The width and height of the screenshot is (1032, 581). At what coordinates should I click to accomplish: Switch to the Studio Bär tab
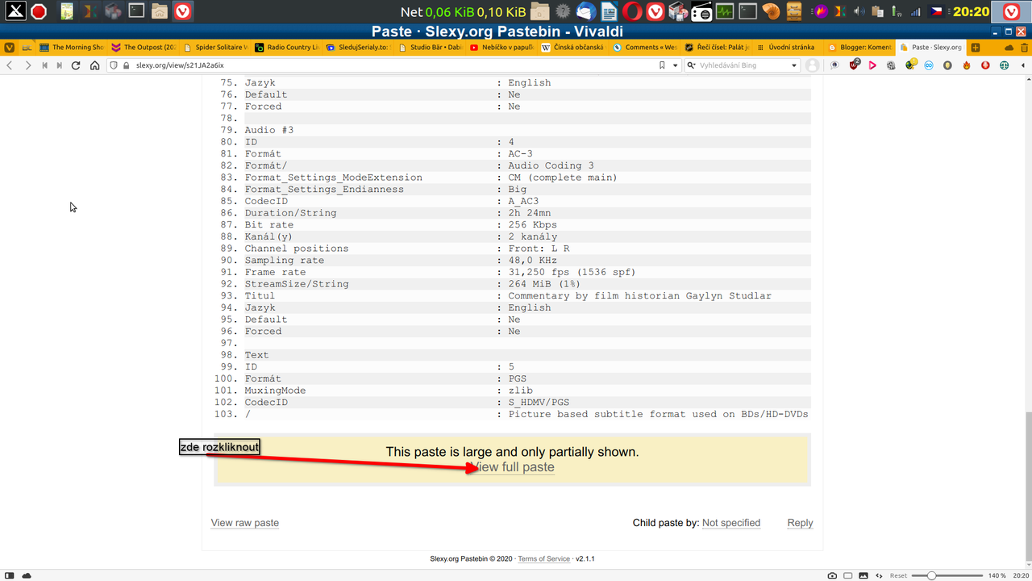(x=431, y=47)
